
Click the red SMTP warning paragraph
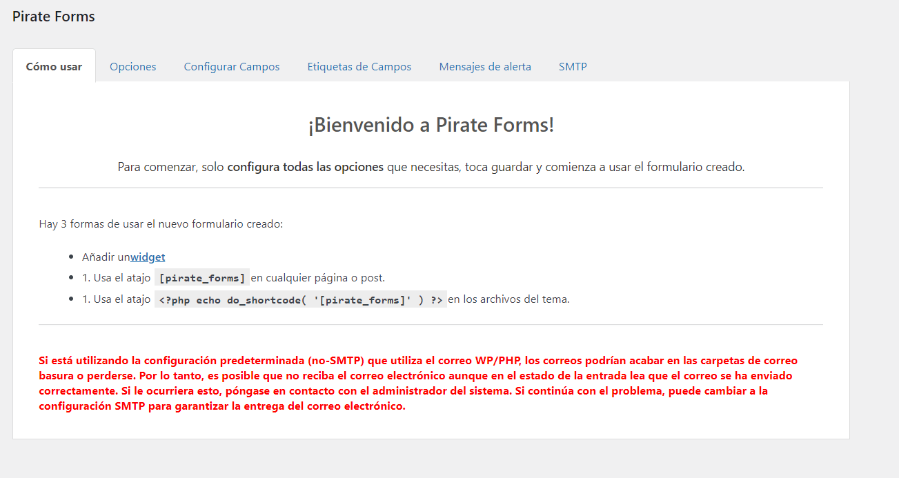(x=418, y=384)
